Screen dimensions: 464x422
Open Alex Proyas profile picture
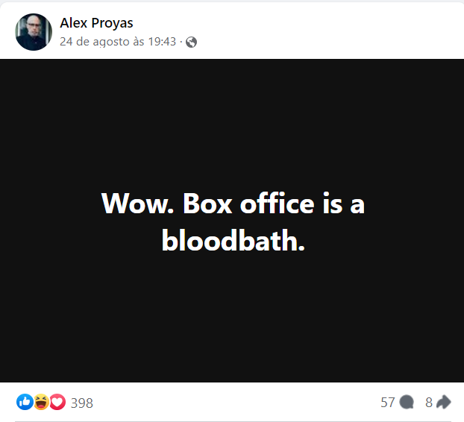[34, 32]
